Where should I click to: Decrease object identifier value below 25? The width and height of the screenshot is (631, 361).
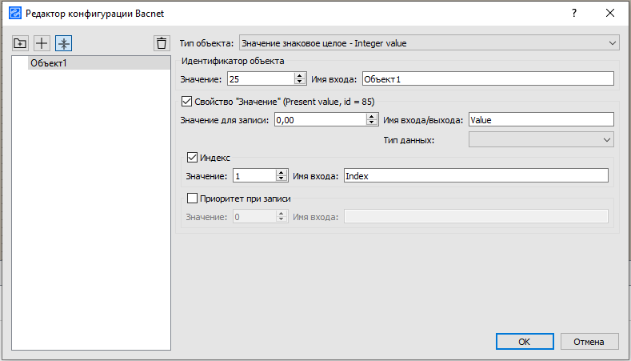click(299, 82)
